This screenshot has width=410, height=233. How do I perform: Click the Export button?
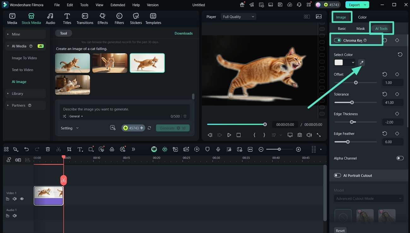tap(357, 5)
